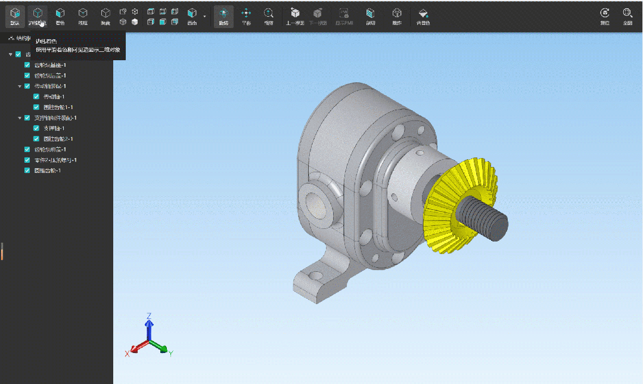The height and width of the screenshot is (384, 643).
Task: Click the 爆炸 explode view tool
Action: pos(397,16)
